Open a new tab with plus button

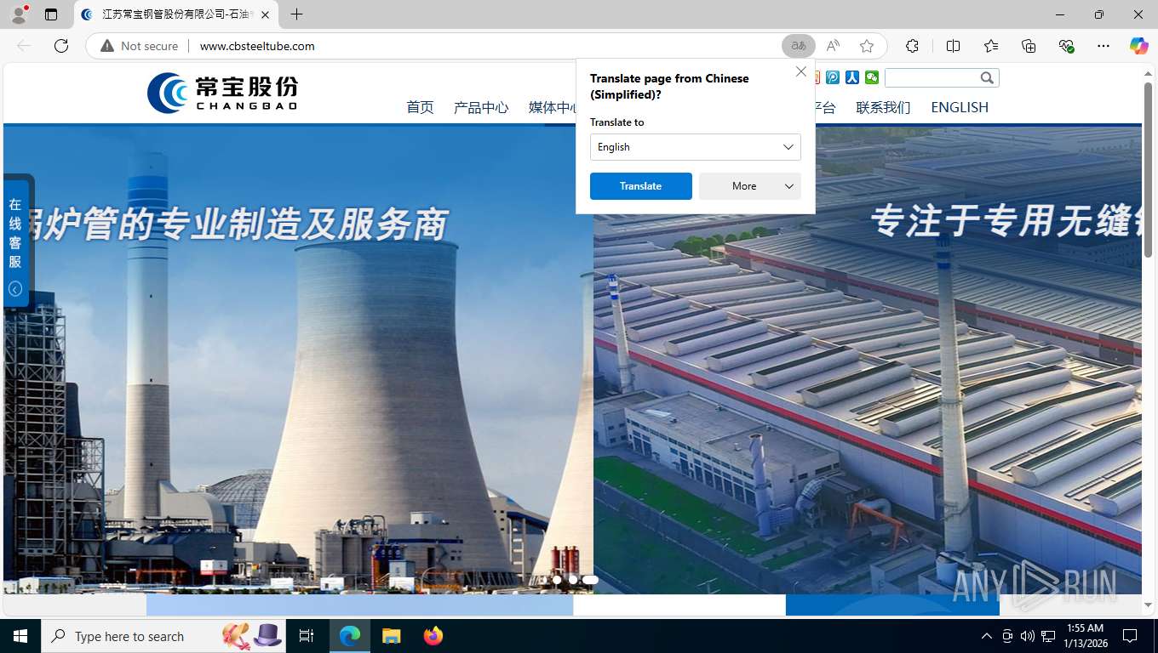coord(296,14)
